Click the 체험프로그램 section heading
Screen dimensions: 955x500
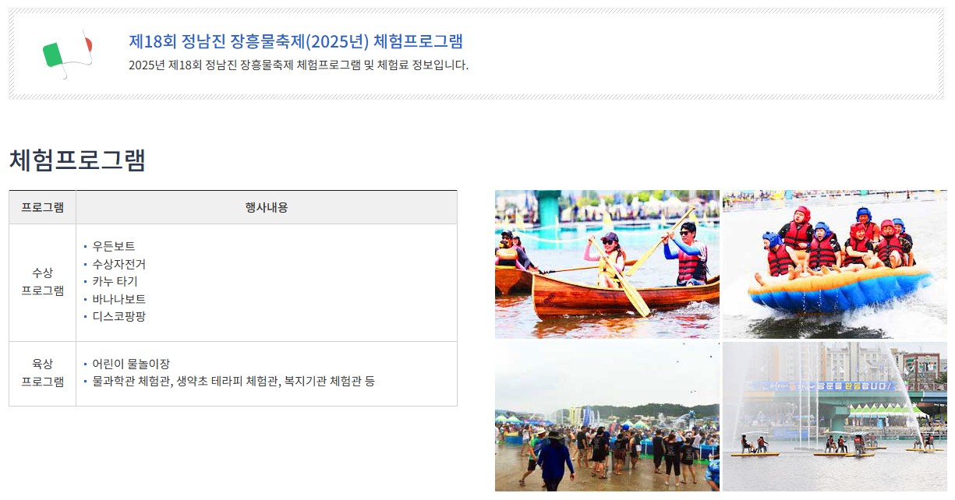77,160
